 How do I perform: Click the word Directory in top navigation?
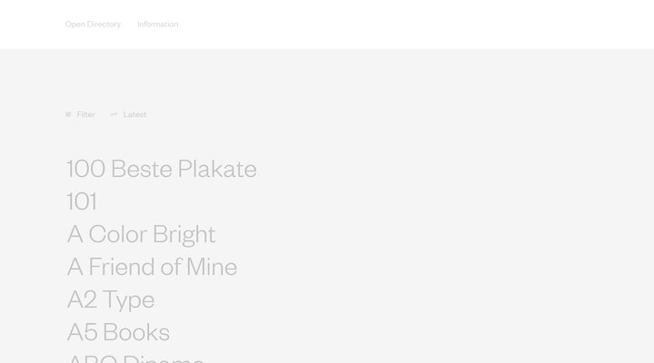(104, 25)
